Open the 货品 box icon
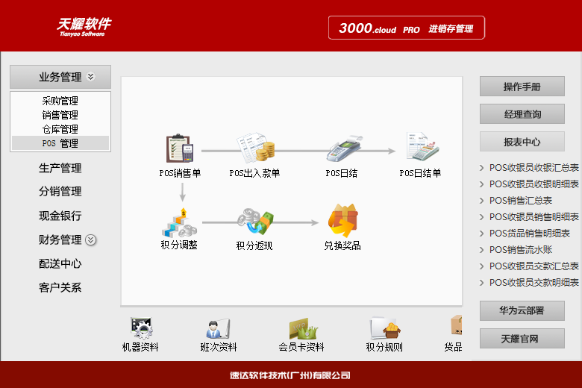This screenshot has width=582, height=388. (456, 325)
